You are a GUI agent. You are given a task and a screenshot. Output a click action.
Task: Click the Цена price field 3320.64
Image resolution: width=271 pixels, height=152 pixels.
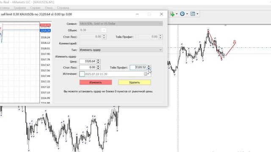(x=88, y=61)
